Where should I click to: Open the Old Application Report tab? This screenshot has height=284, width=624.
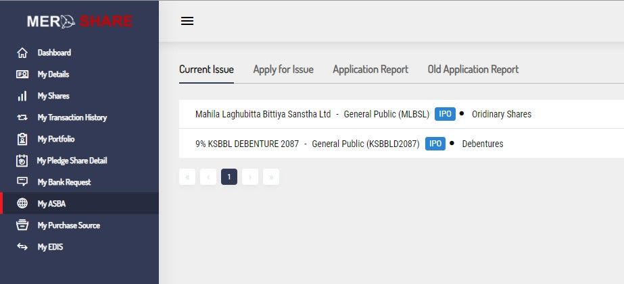tap(473, 69)
